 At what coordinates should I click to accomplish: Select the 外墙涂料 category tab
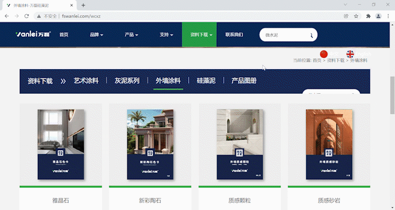coord(168,81)
